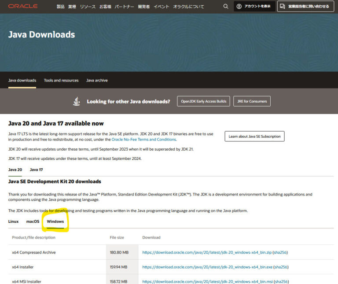This screenshot has width=338, height=284.
Task: Open the 開発者 menu
Action: [x=143, y=7]
